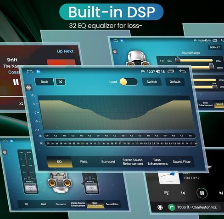
Task: Tap the home icon in EQ status bar
Action: [x=29, y=71]
